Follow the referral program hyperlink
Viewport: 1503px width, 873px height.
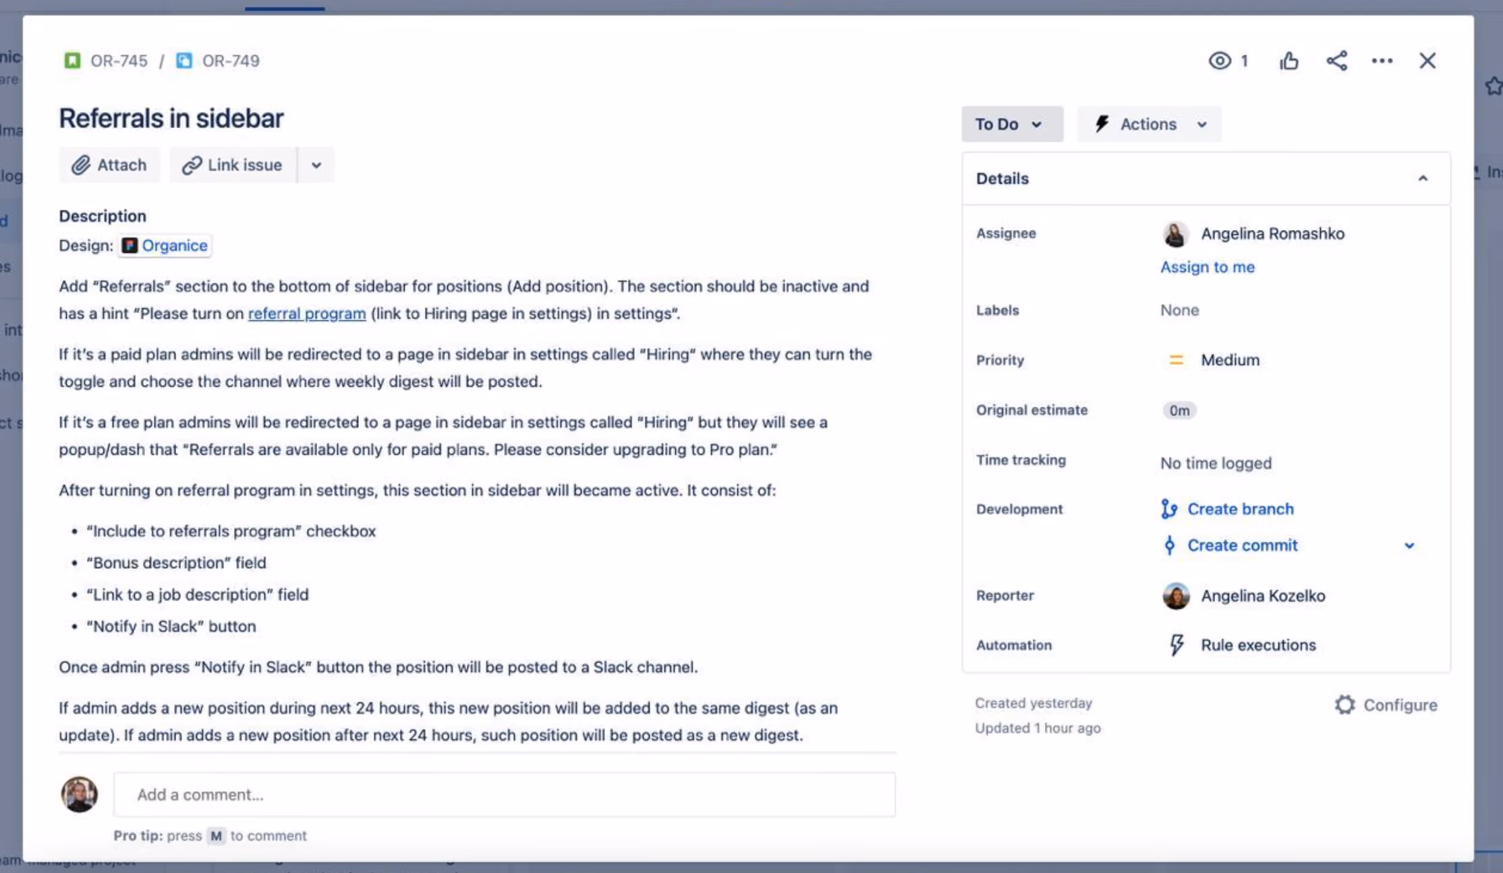point(307,314)
